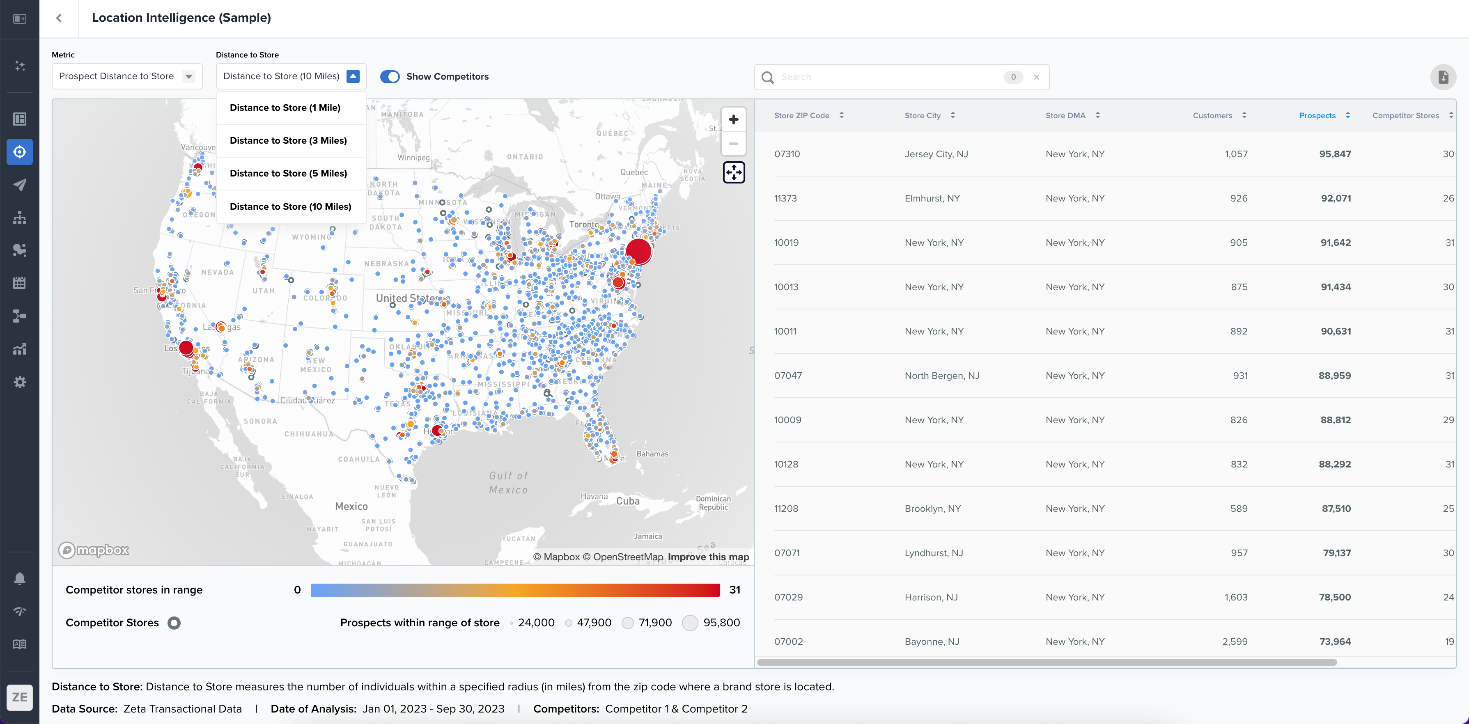Click the Mapbox logo

click(x=94, y=550)
